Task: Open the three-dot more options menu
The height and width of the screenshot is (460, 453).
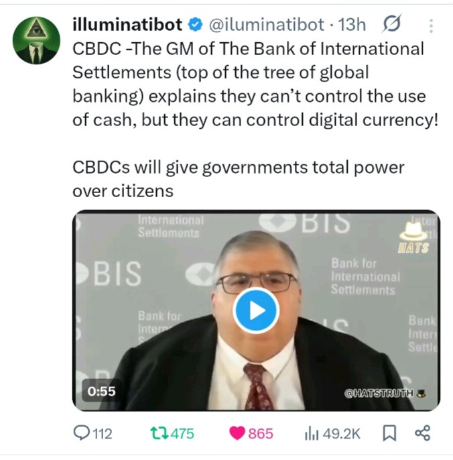Action: pyautogui.click(x=430, y=25)
